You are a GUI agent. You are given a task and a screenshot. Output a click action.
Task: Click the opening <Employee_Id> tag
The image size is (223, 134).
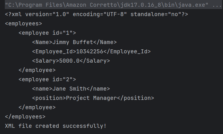tap(54, 51)
